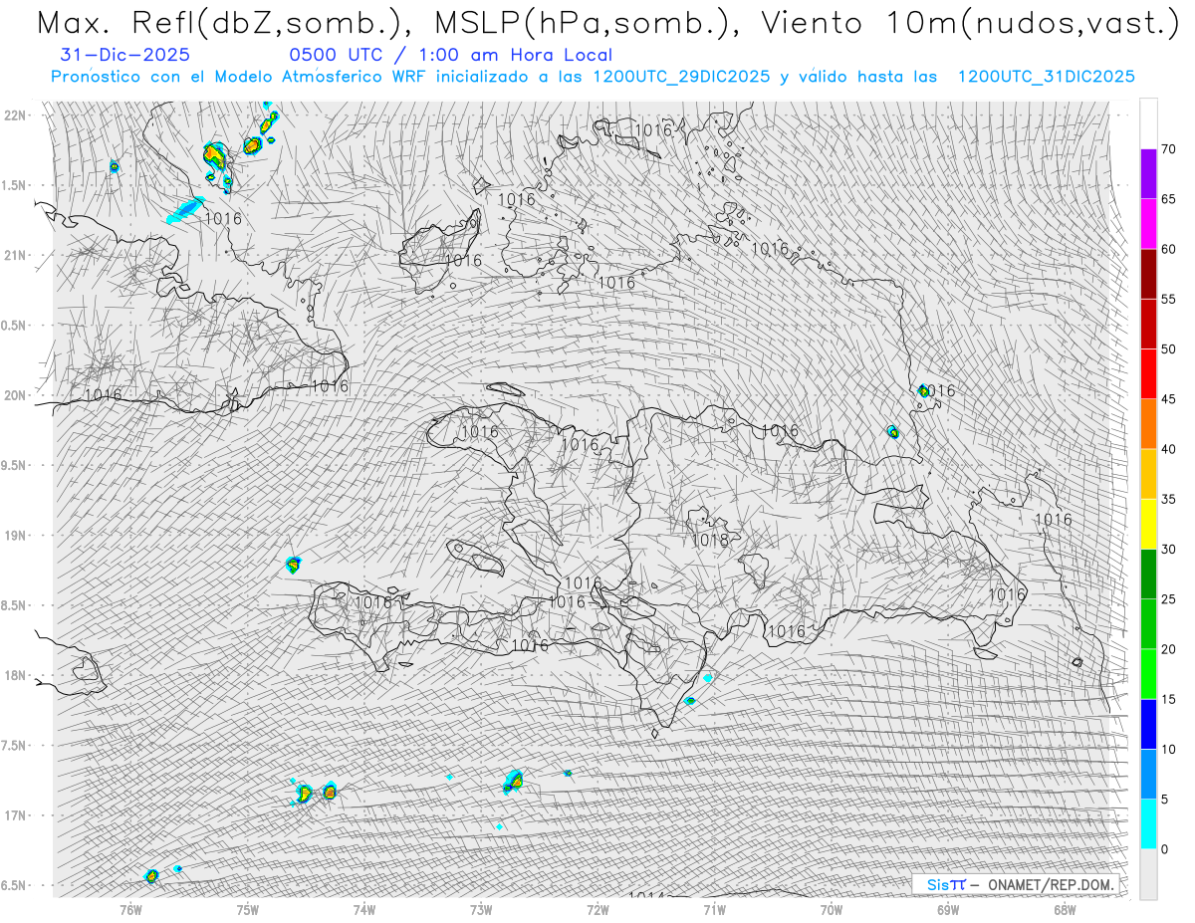Click the colorbar tick label 45
Image resolution: width=1195 pixels, height=923 pixels.
(1169, 399)
